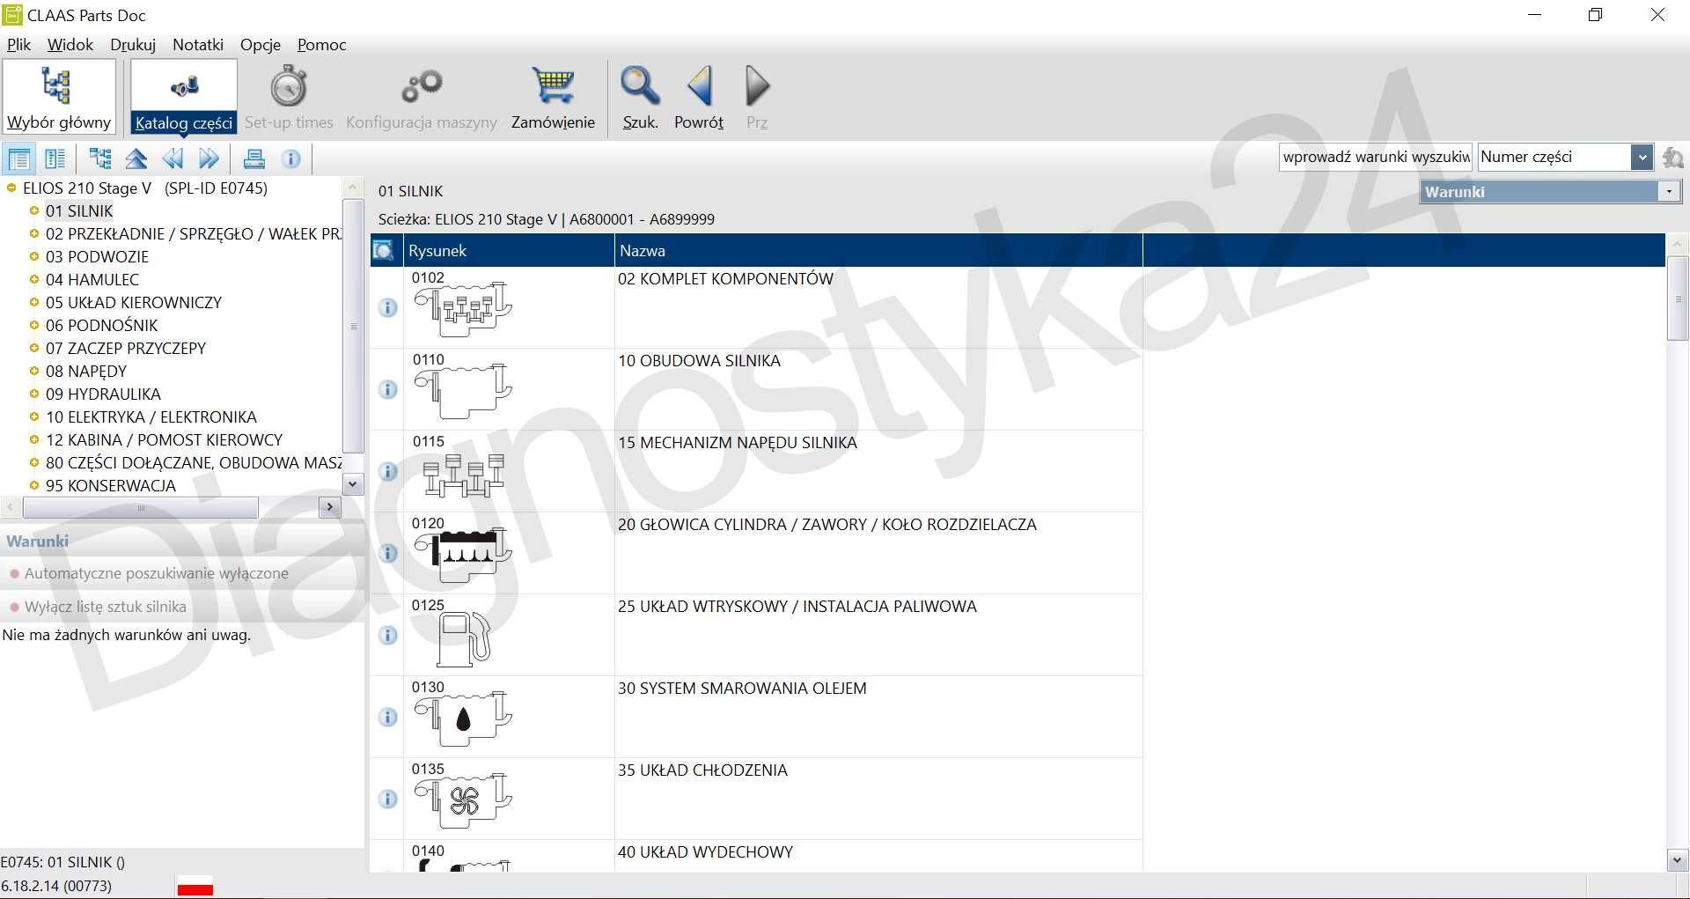
Task: Select 12 KABINA / POMOST KIEROWCY
Action: point(165,439)
